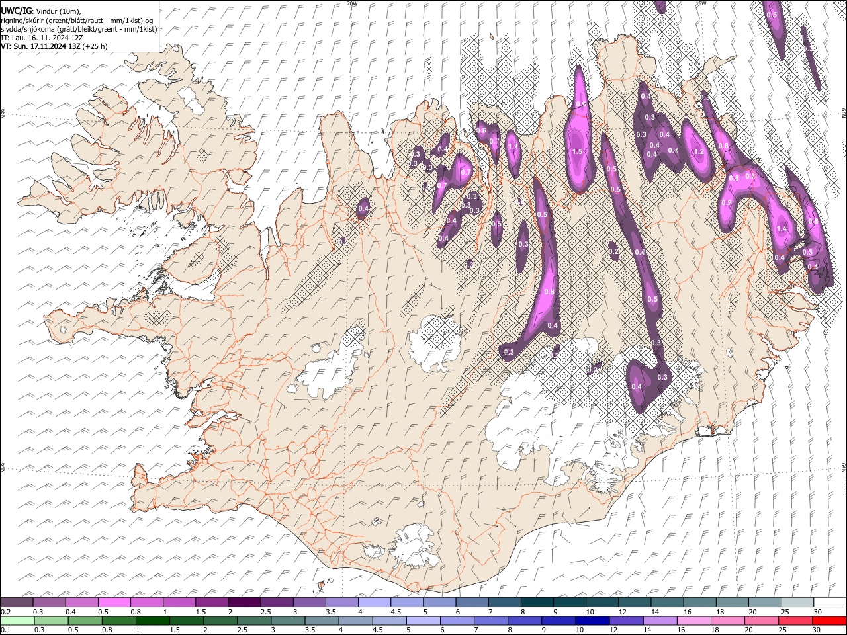Click the grey-blue 3.5 swatch in the rain legend
Screen dimensions: 847x635
(322, 620)
